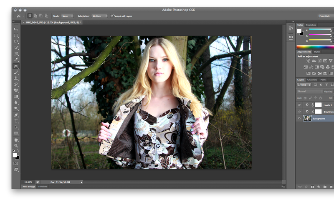Viewport: 334px width, 204px height.
Task: Open the 3D panel icon in dock
Action: [x=291, y=37]
